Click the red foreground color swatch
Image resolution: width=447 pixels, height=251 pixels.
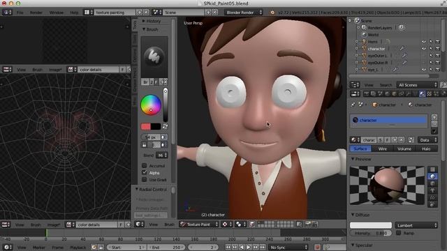tap(146, 126)
